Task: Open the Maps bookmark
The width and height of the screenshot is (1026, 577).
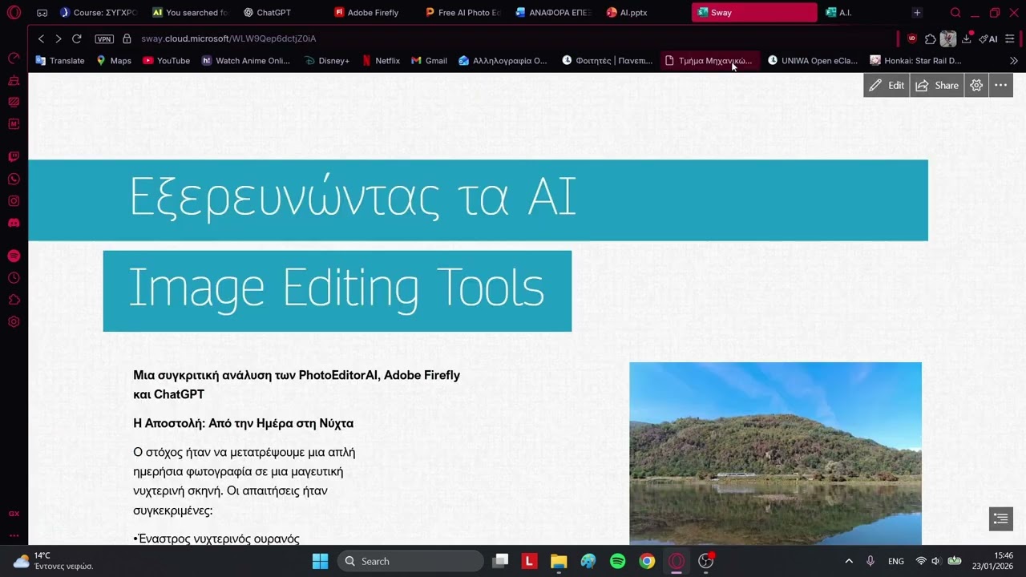Action: tap(114, 61)
